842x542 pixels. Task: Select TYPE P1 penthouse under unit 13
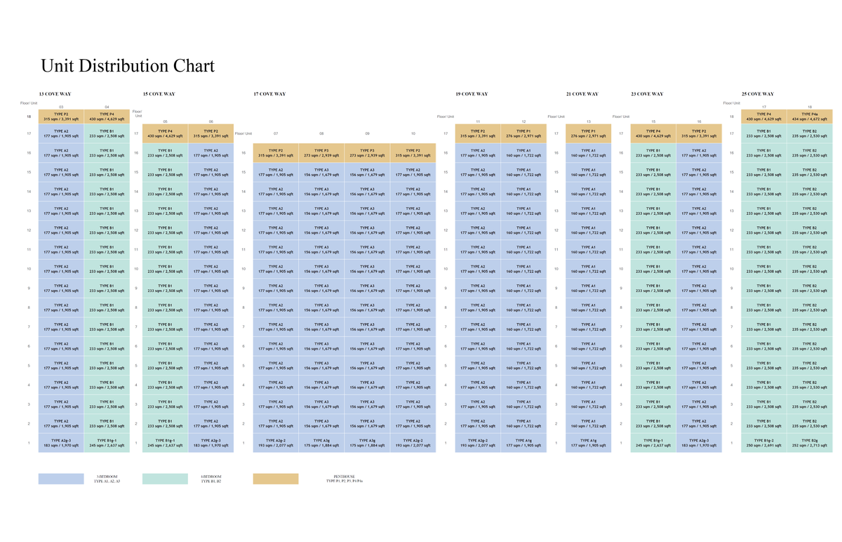point(588,133)
